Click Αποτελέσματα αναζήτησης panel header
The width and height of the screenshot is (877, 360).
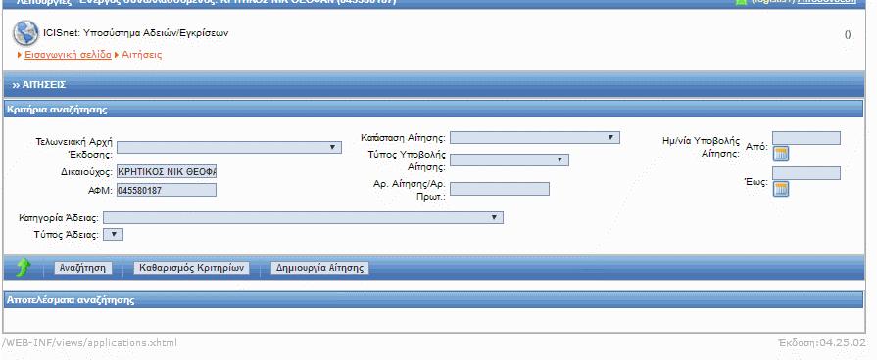click(433, 299)
